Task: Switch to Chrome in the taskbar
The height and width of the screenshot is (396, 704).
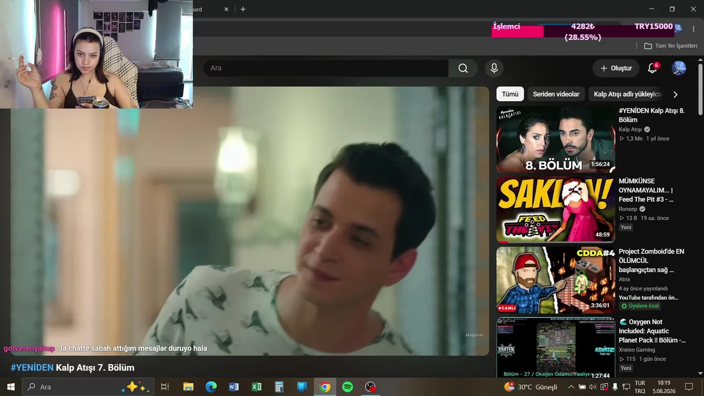Action: (325, 387)
